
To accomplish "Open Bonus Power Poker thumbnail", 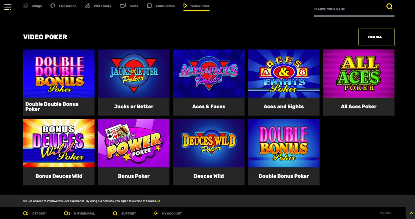I will pyautogui.click(x=134, y=143).
